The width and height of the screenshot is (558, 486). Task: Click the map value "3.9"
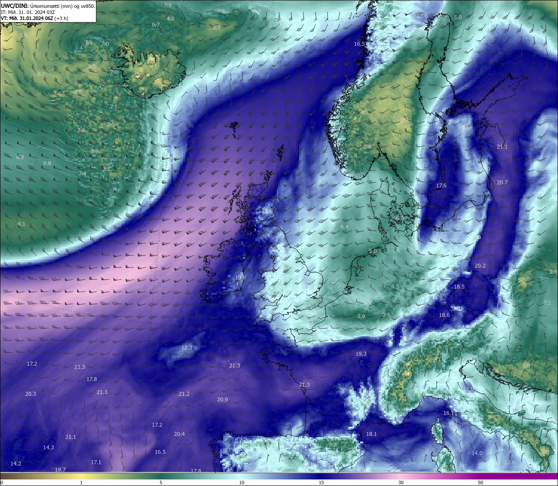(x=361, y=316)
